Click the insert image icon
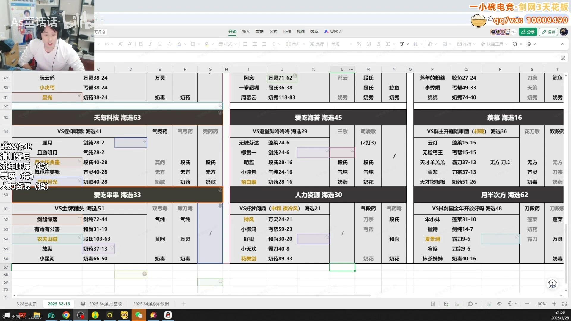Image resolution: width=571 pixels, height=321 pixels. 445,44
